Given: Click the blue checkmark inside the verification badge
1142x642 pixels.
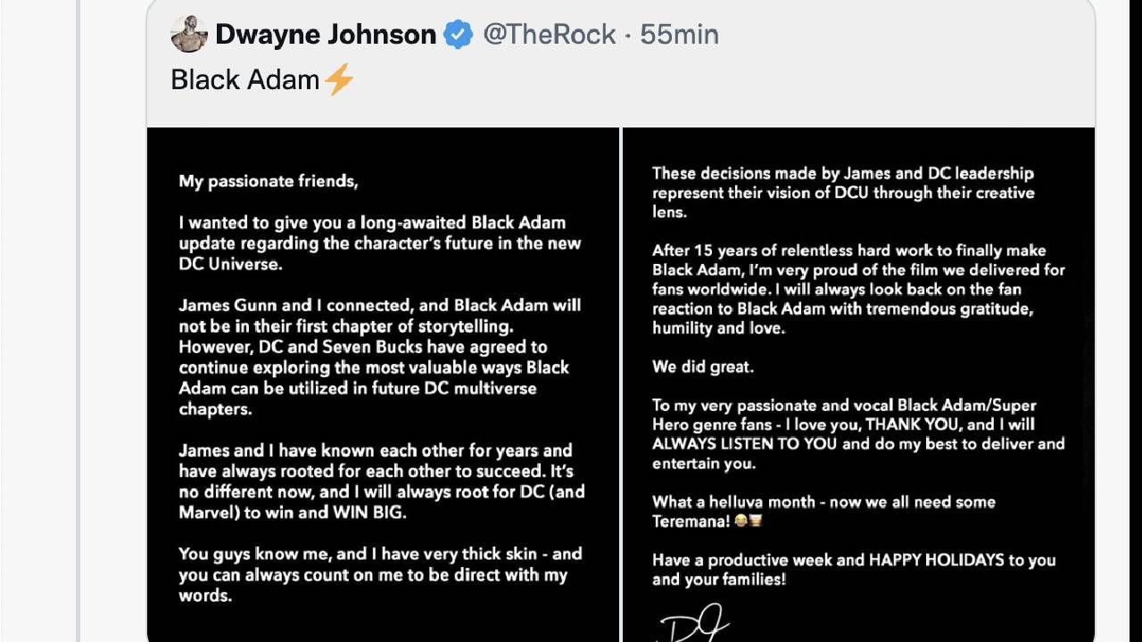Looking at the screenshot, I should 458,34.
